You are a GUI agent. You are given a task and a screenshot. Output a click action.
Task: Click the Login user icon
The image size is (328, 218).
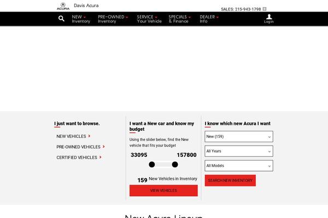click(x=269, y=19)
